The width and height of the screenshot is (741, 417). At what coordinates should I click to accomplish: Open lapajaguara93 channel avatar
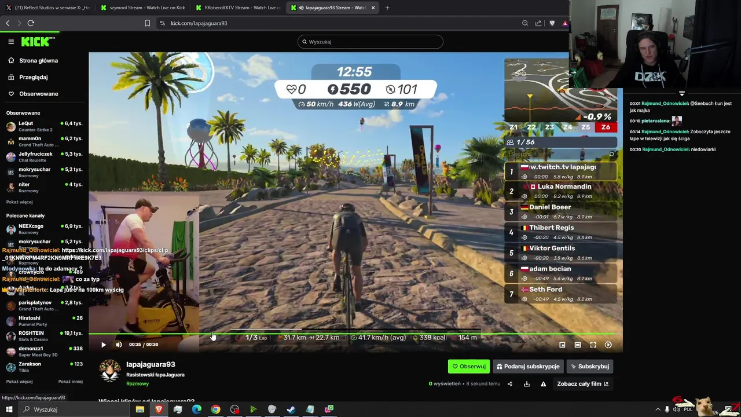pos(110,371)
